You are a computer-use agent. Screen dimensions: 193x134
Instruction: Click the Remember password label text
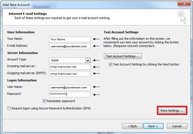(x=61, y=101)
